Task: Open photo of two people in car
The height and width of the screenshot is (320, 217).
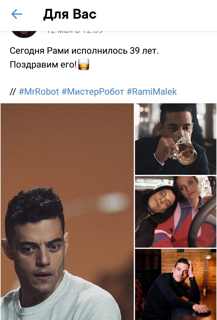Action: tap(176, 212)
